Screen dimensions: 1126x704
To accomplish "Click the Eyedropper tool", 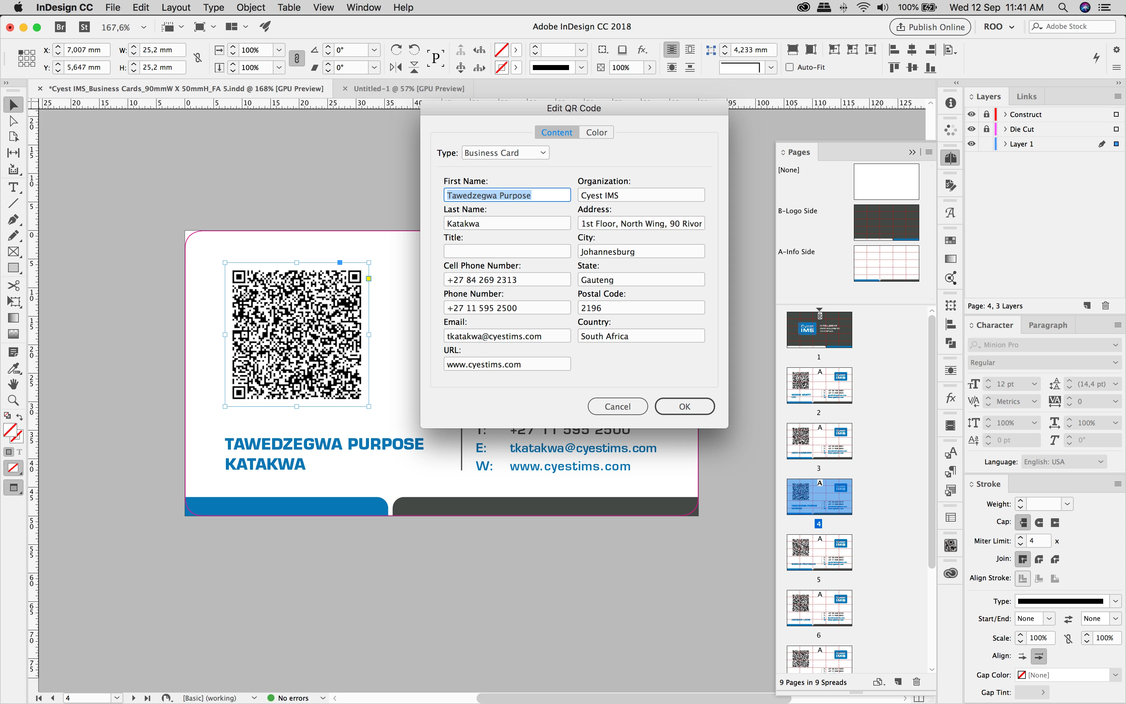I will coord(13,368).
